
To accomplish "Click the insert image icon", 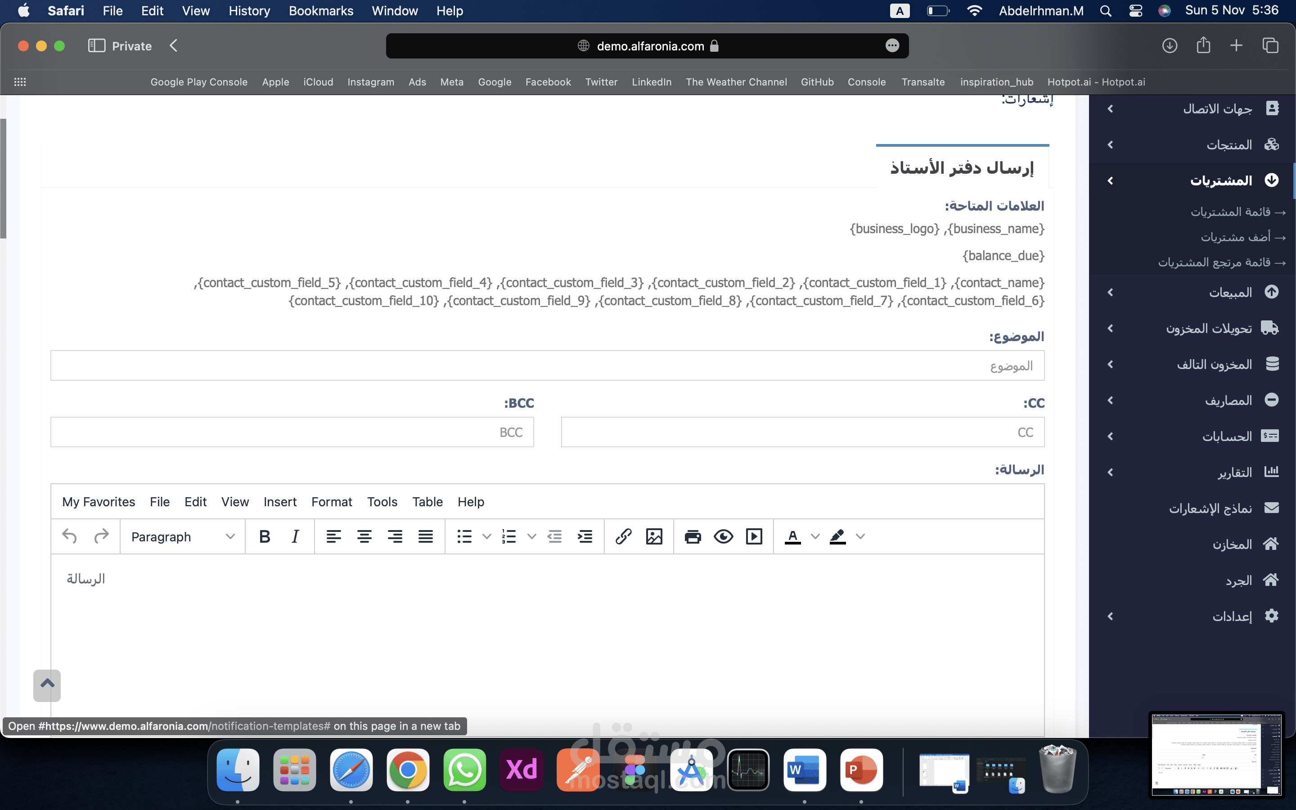I will tap(654, 536).
